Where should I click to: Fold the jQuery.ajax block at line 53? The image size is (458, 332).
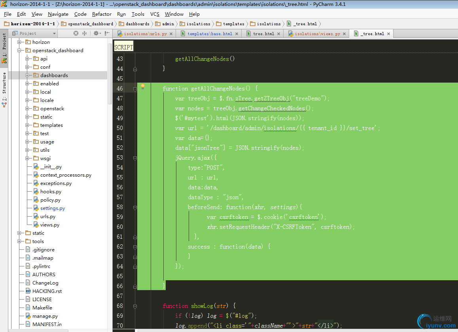point(135,158)
